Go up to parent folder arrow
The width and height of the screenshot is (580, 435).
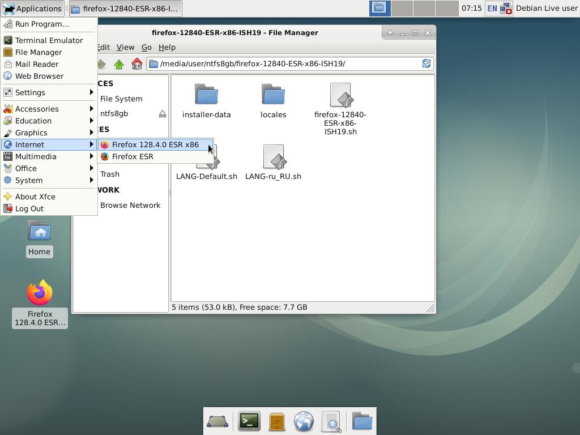[119, 64]
